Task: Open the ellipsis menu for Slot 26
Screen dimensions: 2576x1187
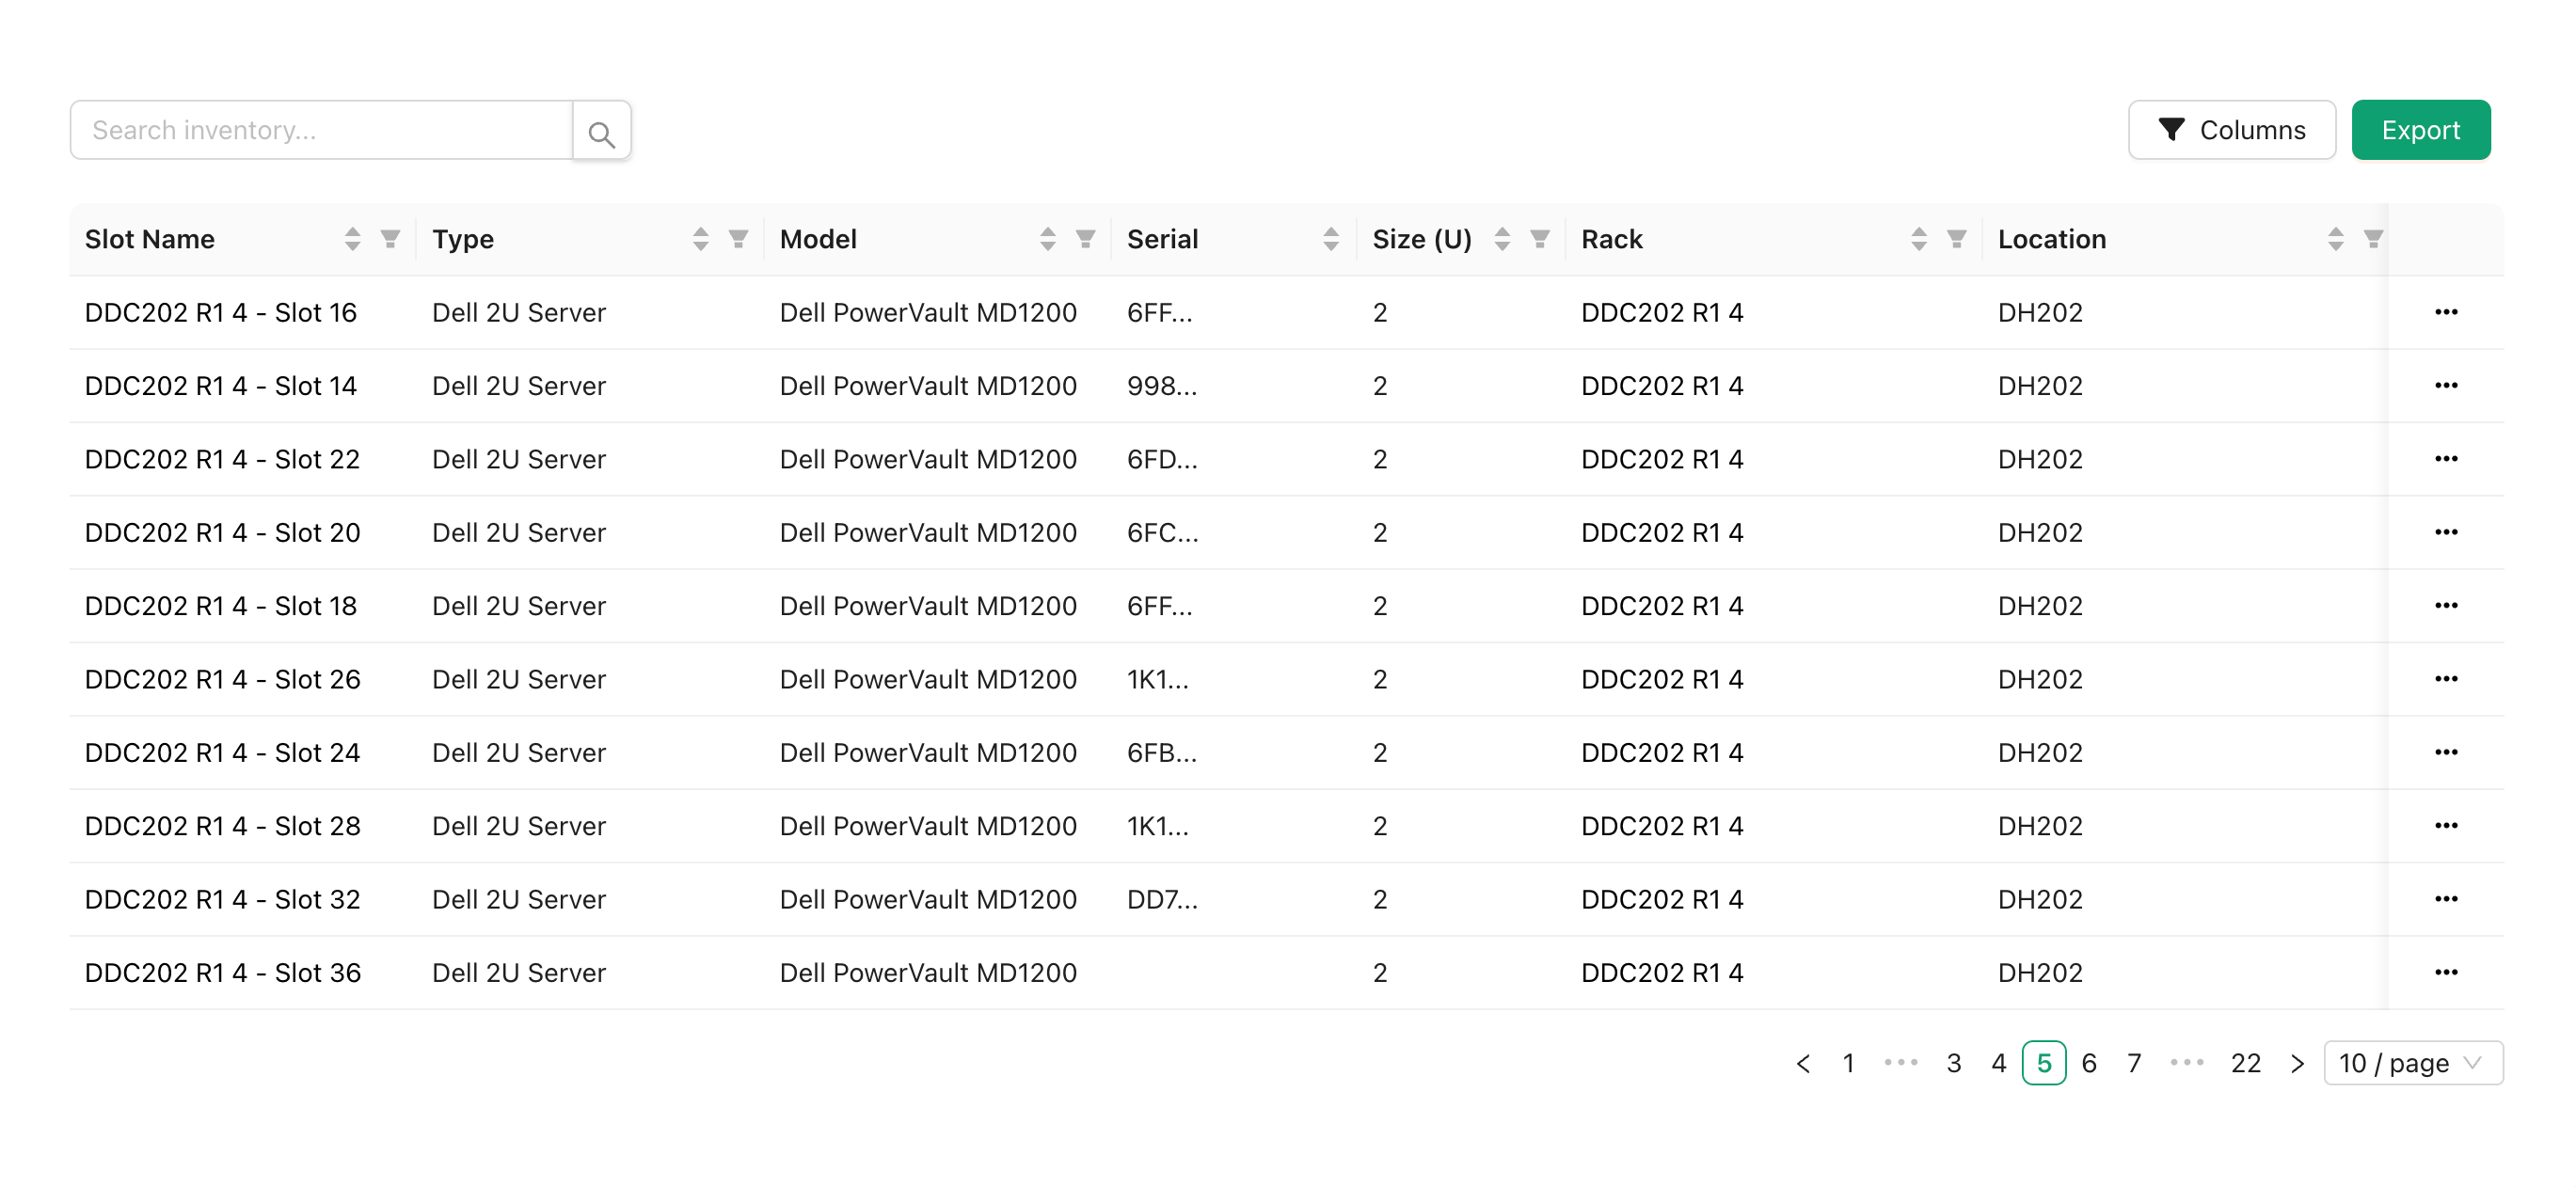Action: (x=2445, y=679)
